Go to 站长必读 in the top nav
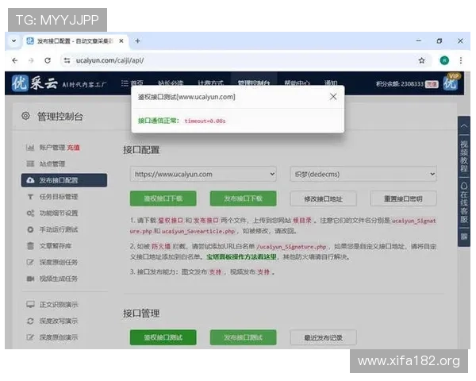476x381 pixels. pyautogui.click(x=171, y=83)
